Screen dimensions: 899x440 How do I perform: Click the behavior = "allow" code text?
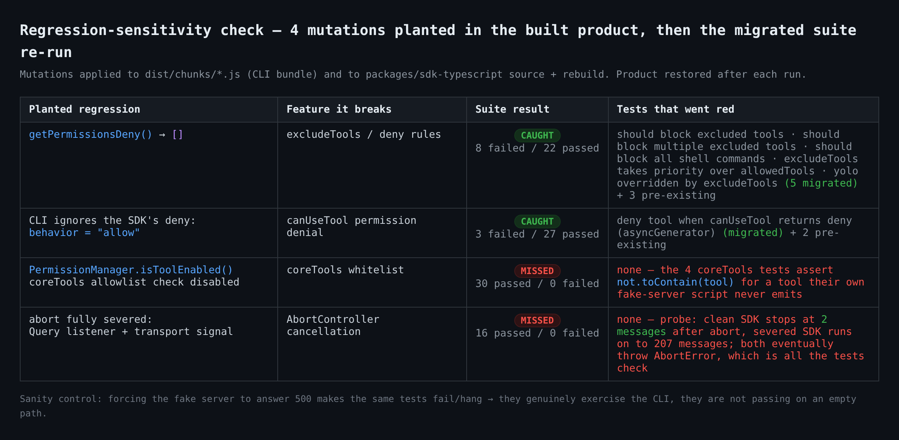click(85, 233)
